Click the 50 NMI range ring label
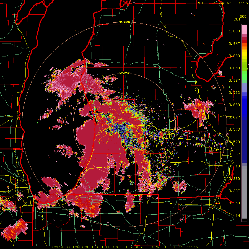Image resolution: width=249 pixels, height=249 pixels. point(124,73)
